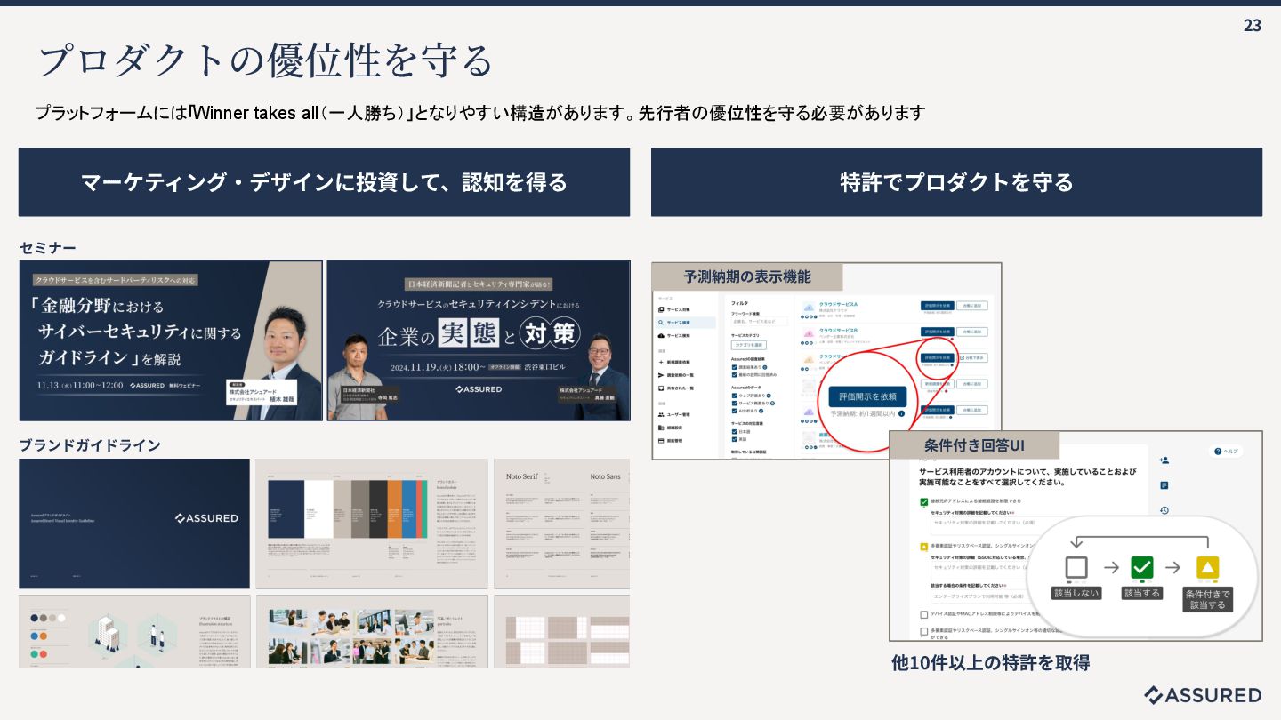
Task: Click the ヘルプ button in answer UI
Action: coord(1226,452)
